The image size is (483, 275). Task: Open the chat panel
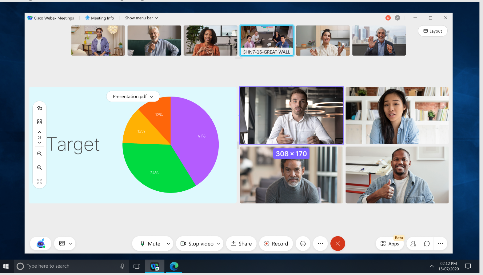point(427,244)
